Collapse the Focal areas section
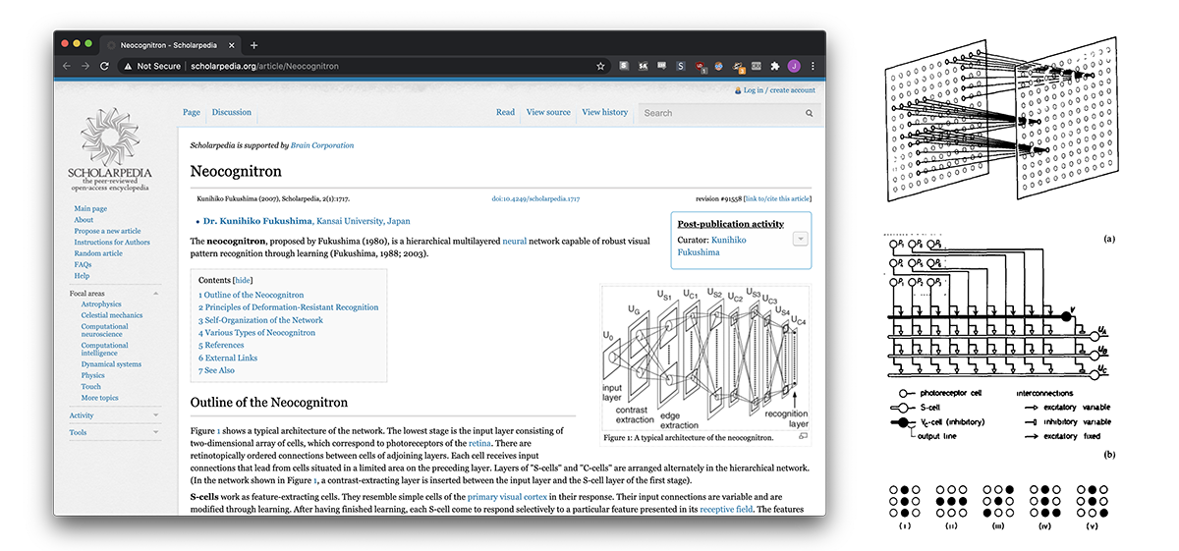Screen dimensions: 1179x551 click(x=155, y=294)
